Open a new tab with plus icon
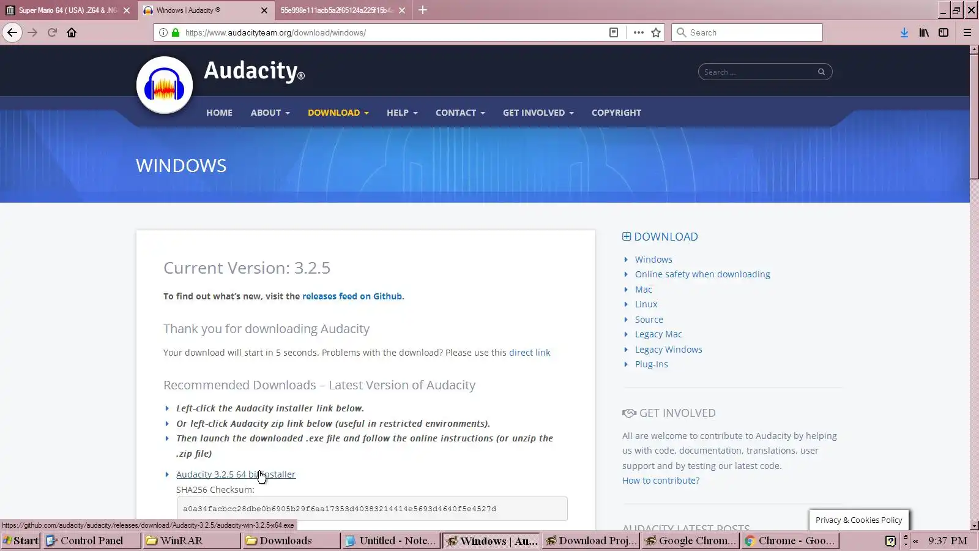979x551 pixels. (x=423, y=10)
